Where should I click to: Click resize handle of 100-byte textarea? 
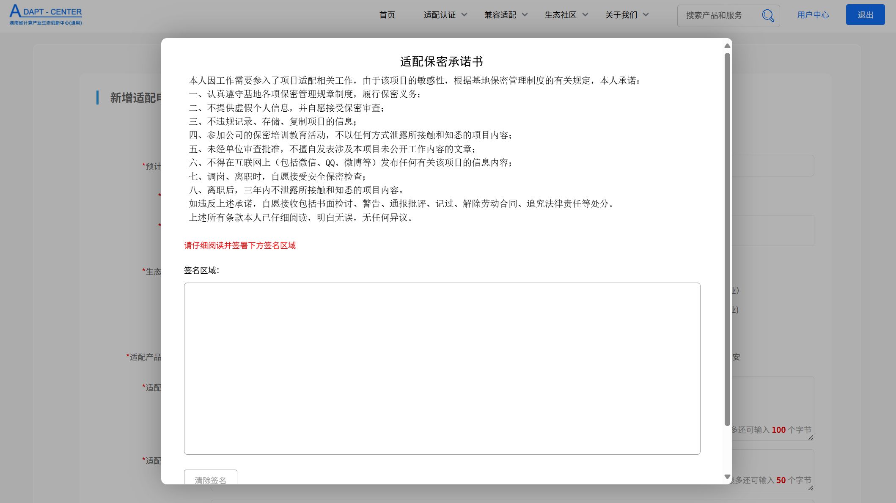point(811,438)
